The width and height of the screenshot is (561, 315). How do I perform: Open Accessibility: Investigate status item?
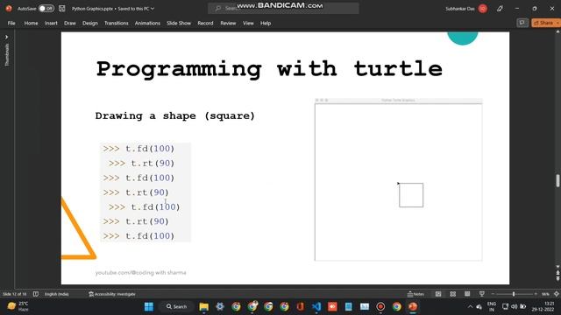tap(112, 294)
